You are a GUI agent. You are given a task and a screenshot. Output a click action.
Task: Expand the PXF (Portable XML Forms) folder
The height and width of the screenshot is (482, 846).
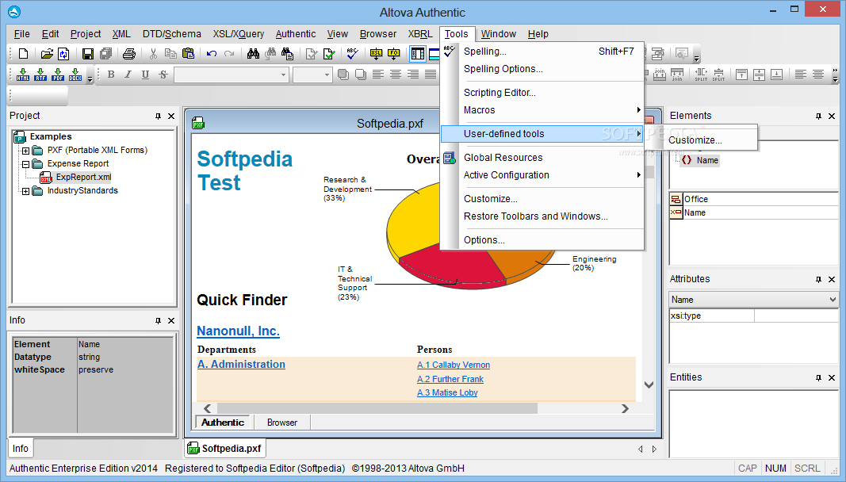point(25,151)
